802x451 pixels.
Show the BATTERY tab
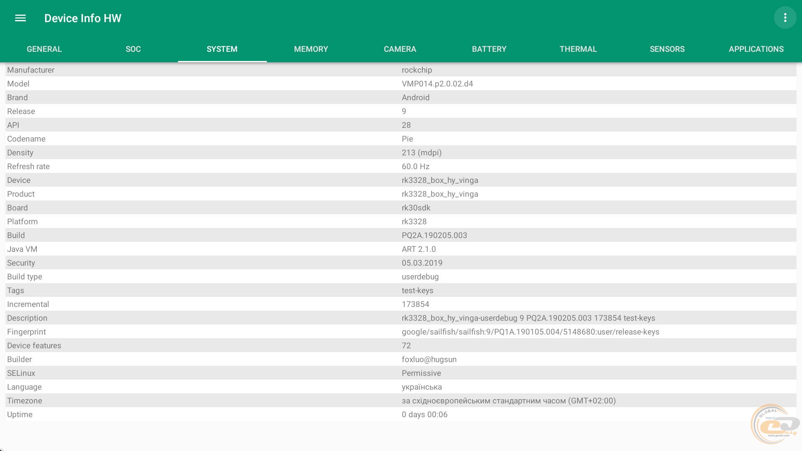click(x=489, y=49)
